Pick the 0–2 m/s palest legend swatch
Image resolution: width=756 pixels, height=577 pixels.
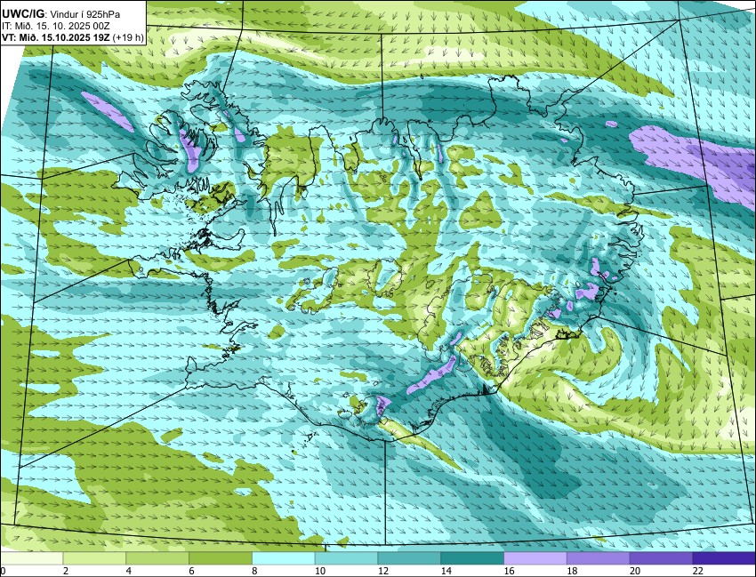point(32,558)
